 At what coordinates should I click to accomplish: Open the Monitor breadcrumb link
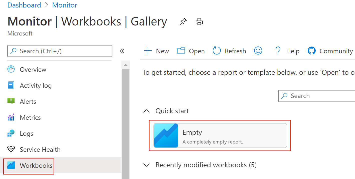tap(65, 5)
